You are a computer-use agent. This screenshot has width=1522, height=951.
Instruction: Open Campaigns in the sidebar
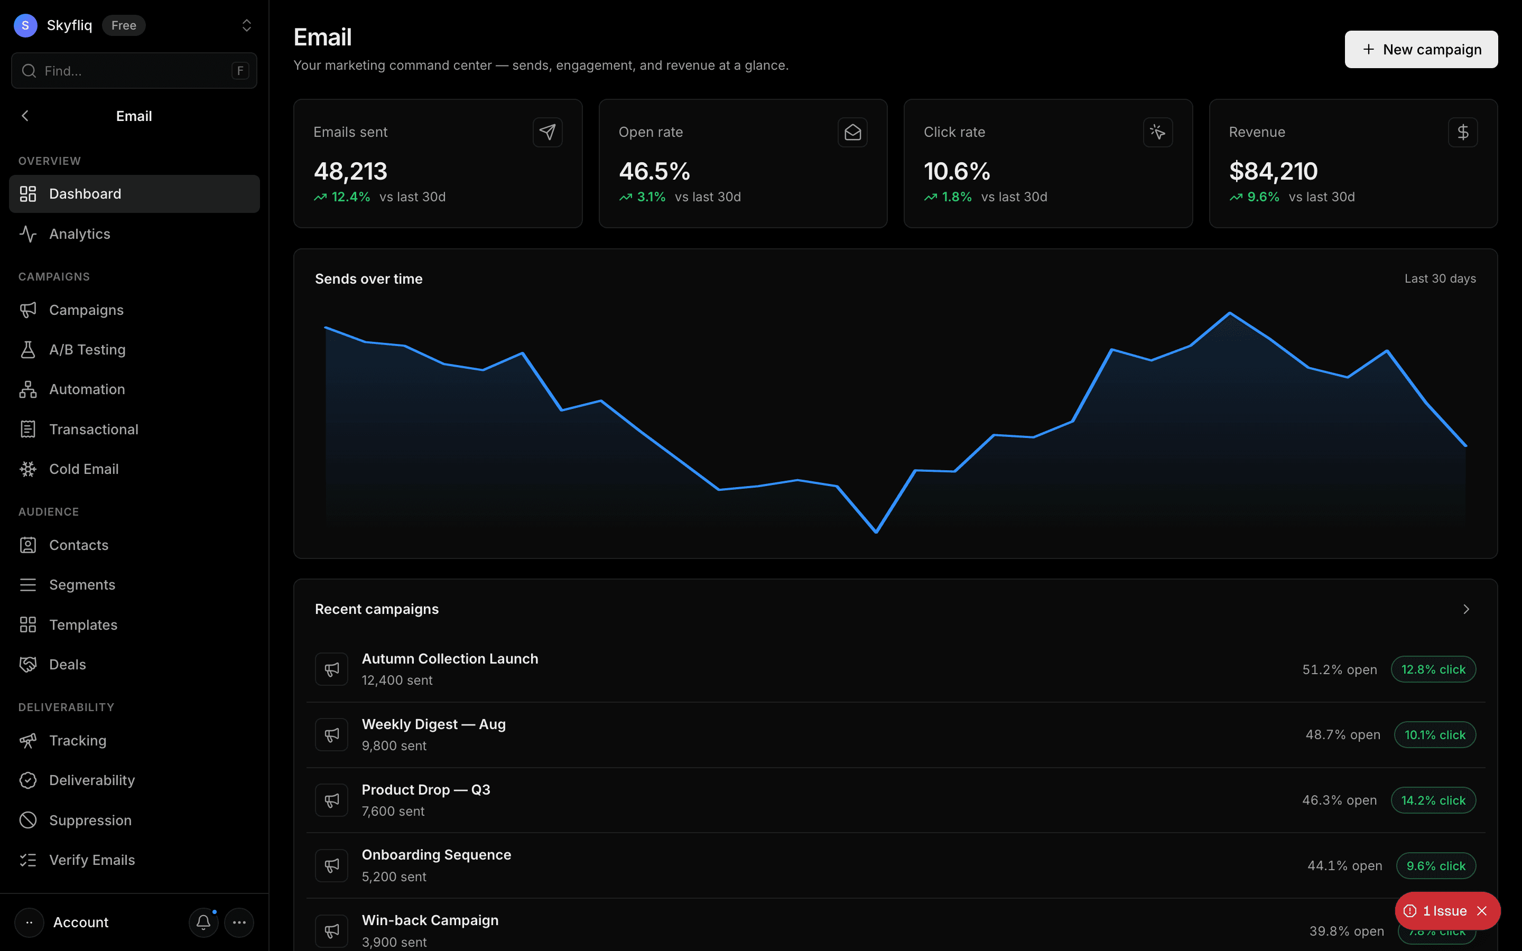(134, 310)
